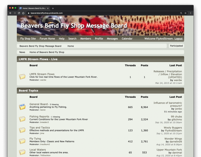The image size is (201, 157).
Task: Bookmark the page with the star icon
Action: point(185,13)
